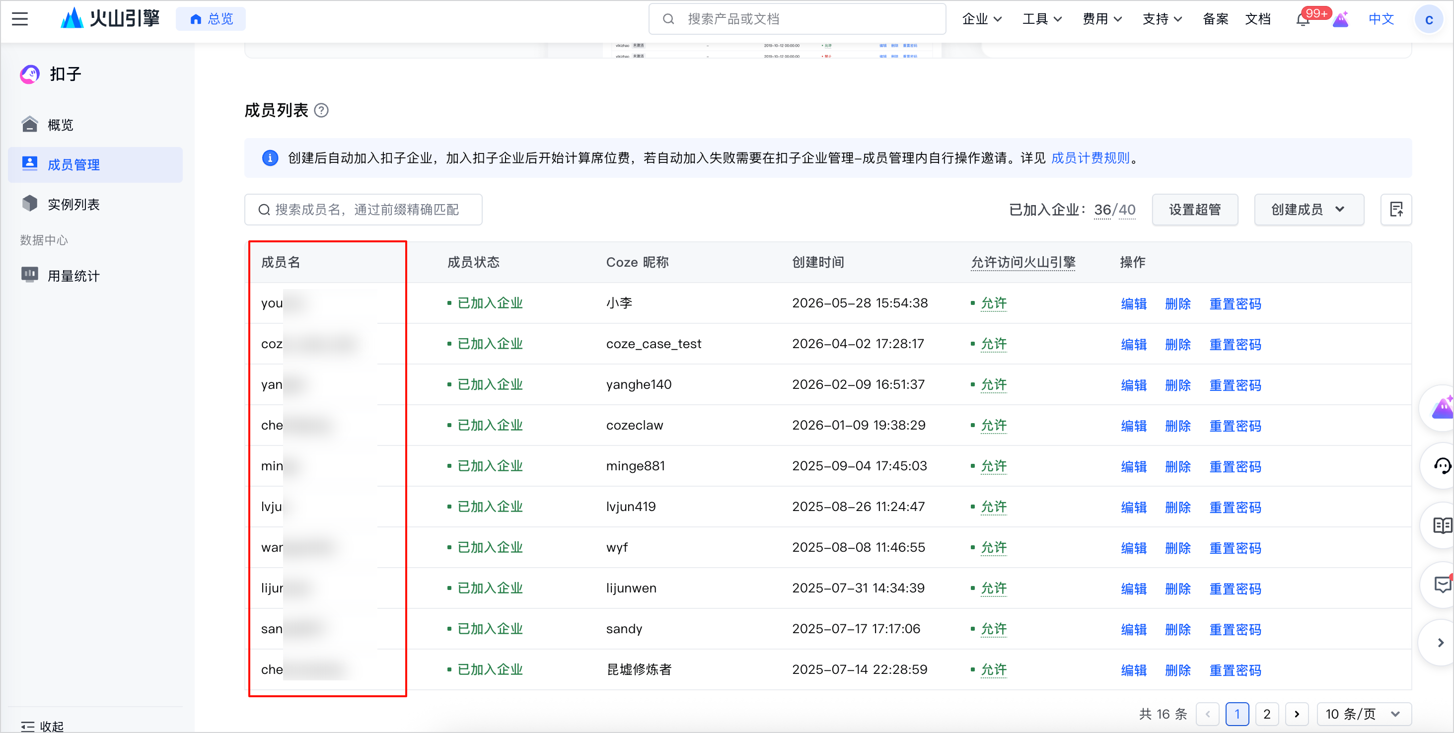Open the documentation book icon

1442,525
